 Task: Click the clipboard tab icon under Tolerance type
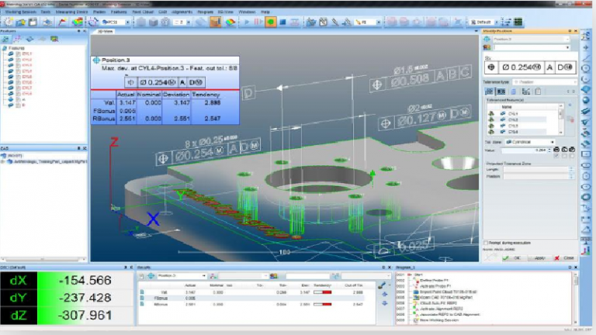[538, 92]
